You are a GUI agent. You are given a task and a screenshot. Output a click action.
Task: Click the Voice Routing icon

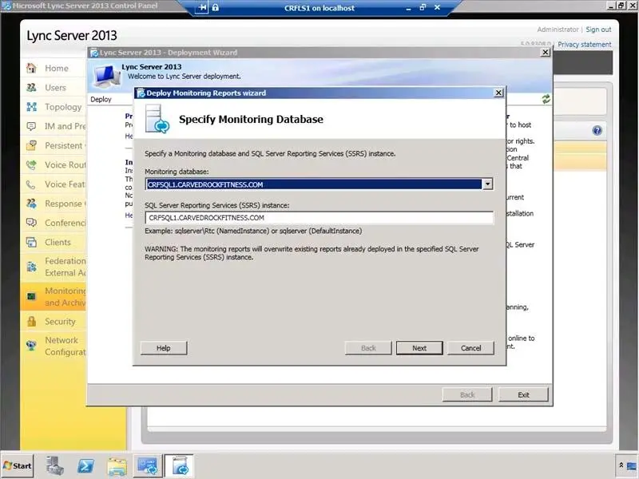(31, 165)
